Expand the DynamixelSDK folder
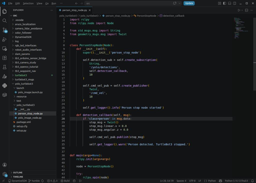Viewport: 256px width, 183px height. click(x=33, y=37)
